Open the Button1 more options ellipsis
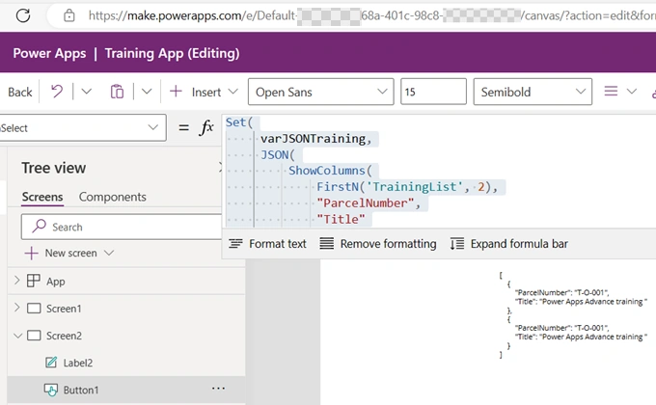The height and width of the screenshot is (405, 656). (x=218, y=389)
